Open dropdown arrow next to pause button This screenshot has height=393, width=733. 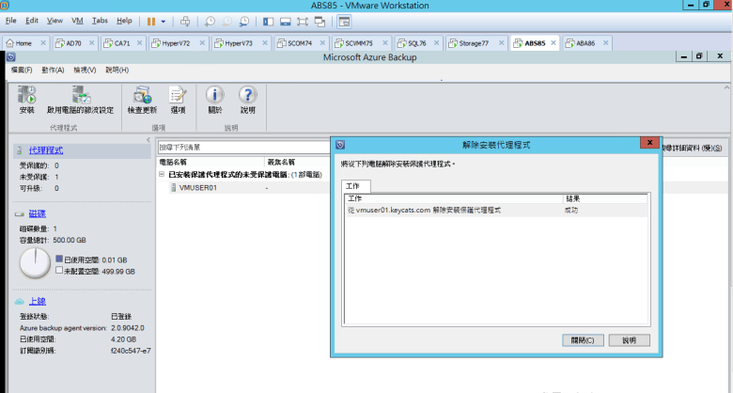tap(164, 20)
